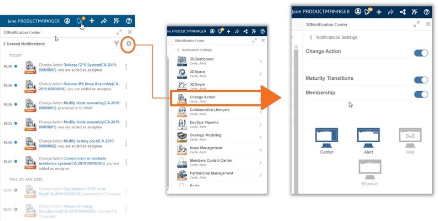
Task: Expand the 3DSpace row chevron
Action: [261, 74]
